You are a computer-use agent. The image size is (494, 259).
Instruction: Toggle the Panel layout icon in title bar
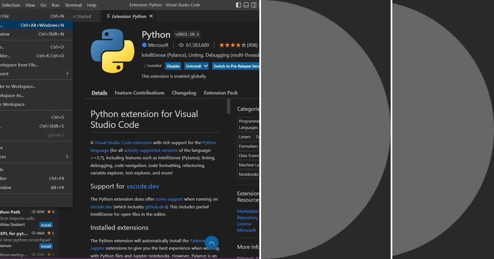246,5
